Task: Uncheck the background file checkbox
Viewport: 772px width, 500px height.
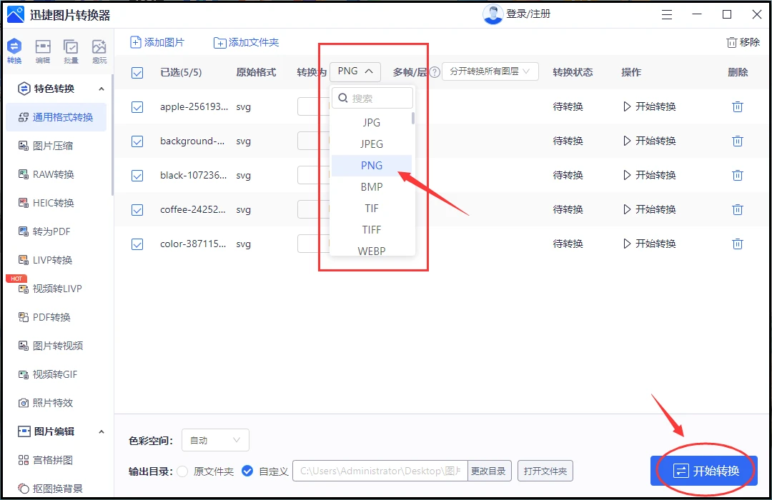Action: 137,141
